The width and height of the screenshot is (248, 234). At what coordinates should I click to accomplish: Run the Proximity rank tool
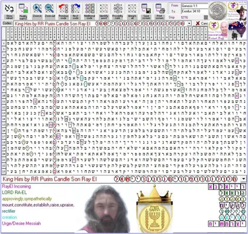(117, 11)
